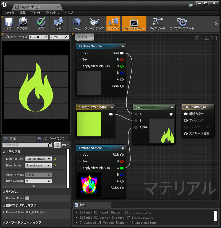The width and height of the screenshot is (221, 228).
Task: Click the グリッド preview button
Action: pos(85,37)
